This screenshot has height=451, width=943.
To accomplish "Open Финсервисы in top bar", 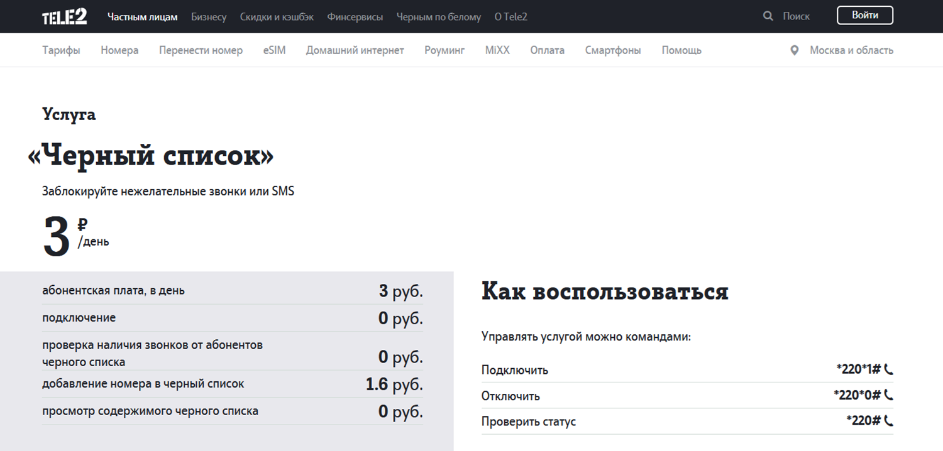I will [355, 17].
